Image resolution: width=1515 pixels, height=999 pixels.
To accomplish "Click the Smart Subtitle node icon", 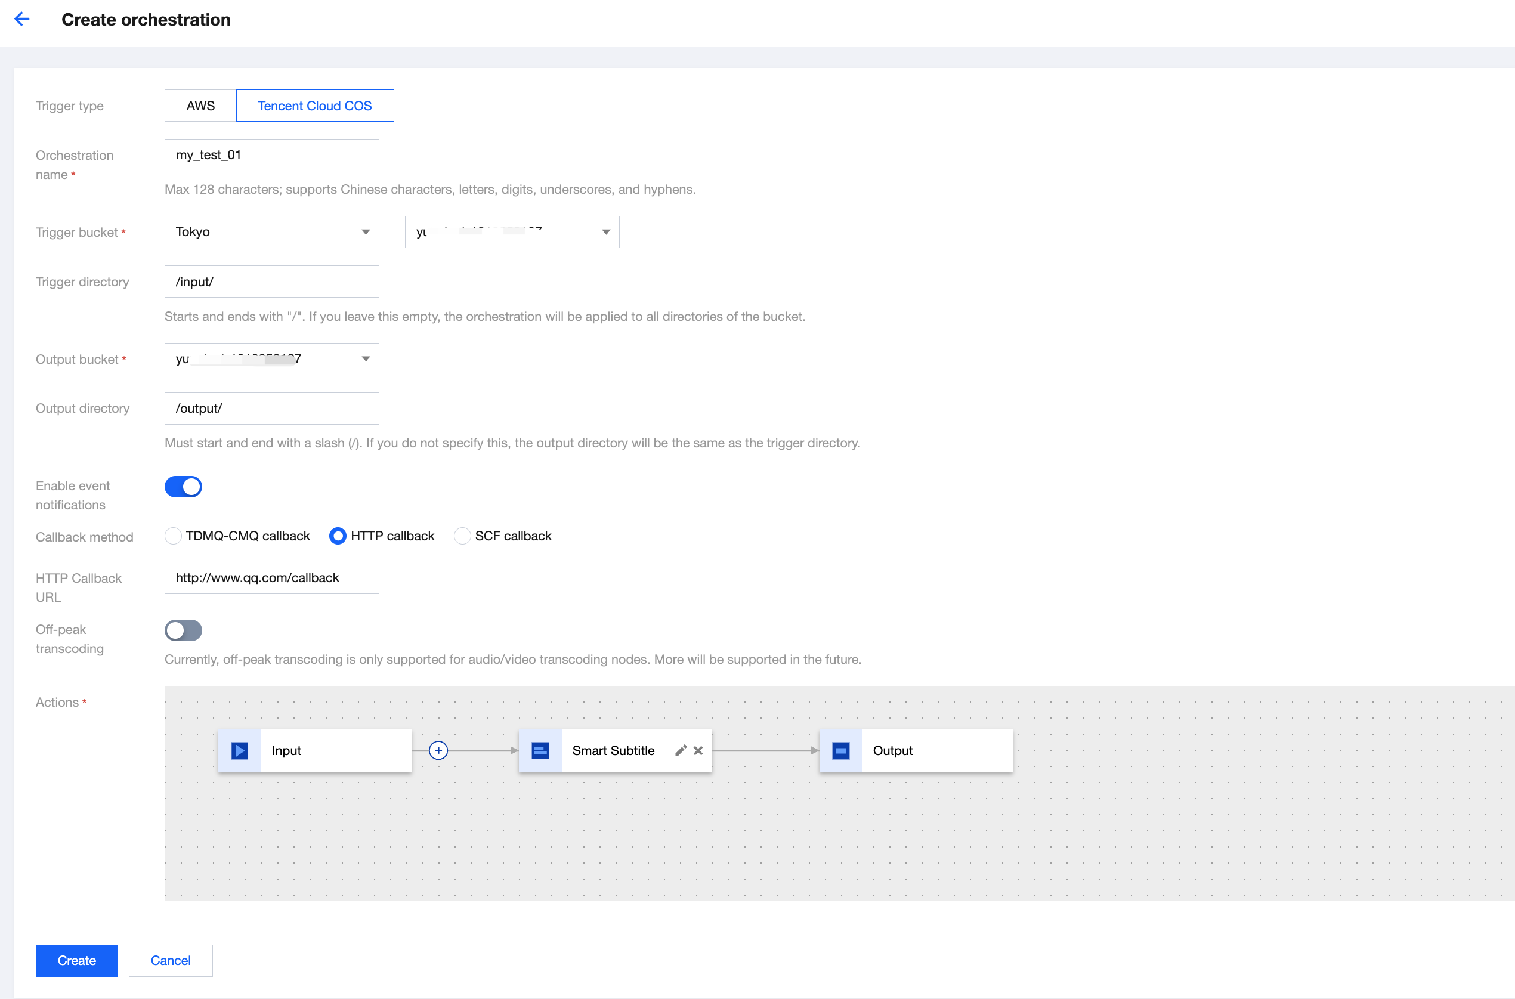I will (540, 750).
